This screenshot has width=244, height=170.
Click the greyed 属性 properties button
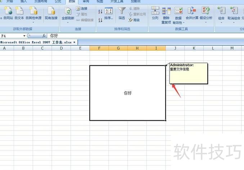point(82,14)
